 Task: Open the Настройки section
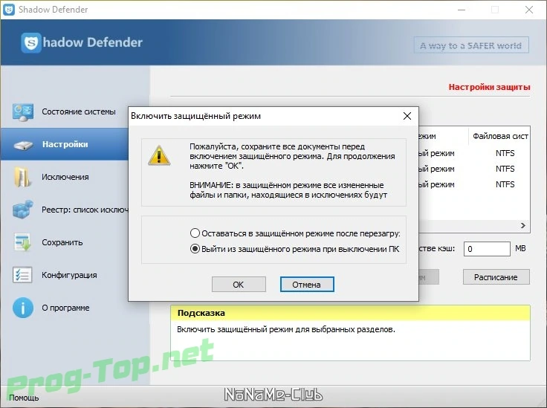65,144
